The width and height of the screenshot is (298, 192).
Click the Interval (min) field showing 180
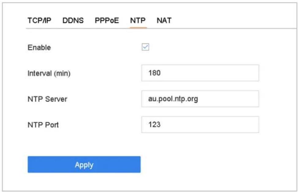pyautogui.click(x=200, y=73)
